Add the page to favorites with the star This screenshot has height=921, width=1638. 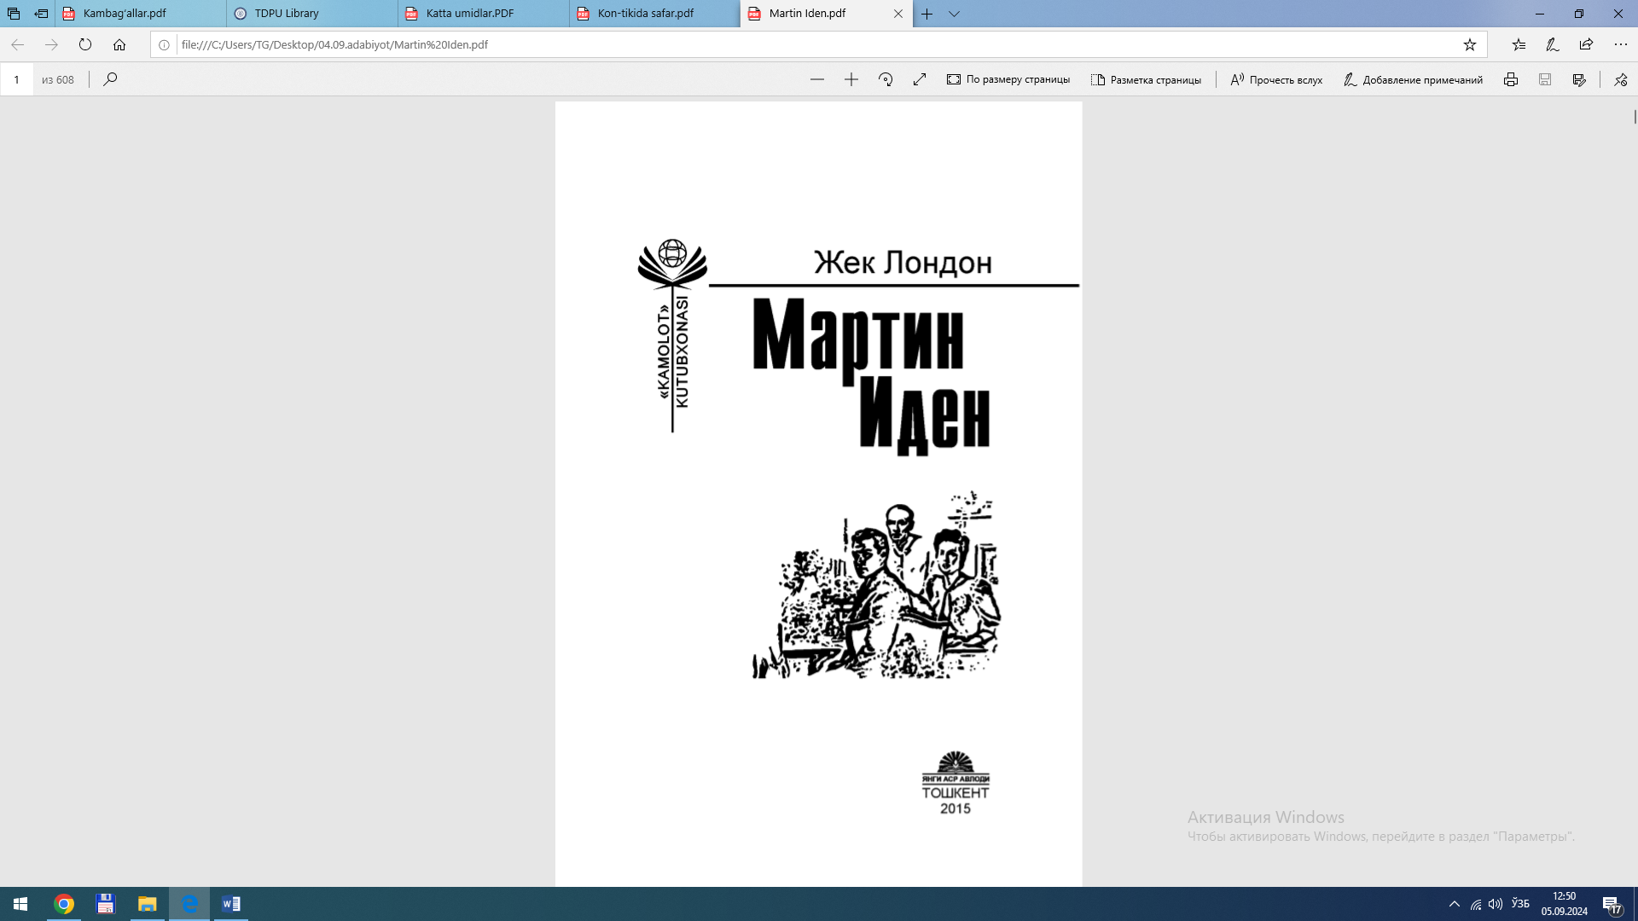[1470, 45]
